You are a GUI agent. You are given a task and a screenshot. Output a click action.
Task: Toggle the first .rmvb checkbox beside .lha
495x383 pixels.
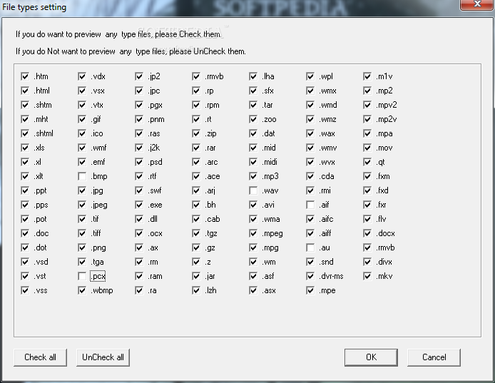tap(196, 76)
